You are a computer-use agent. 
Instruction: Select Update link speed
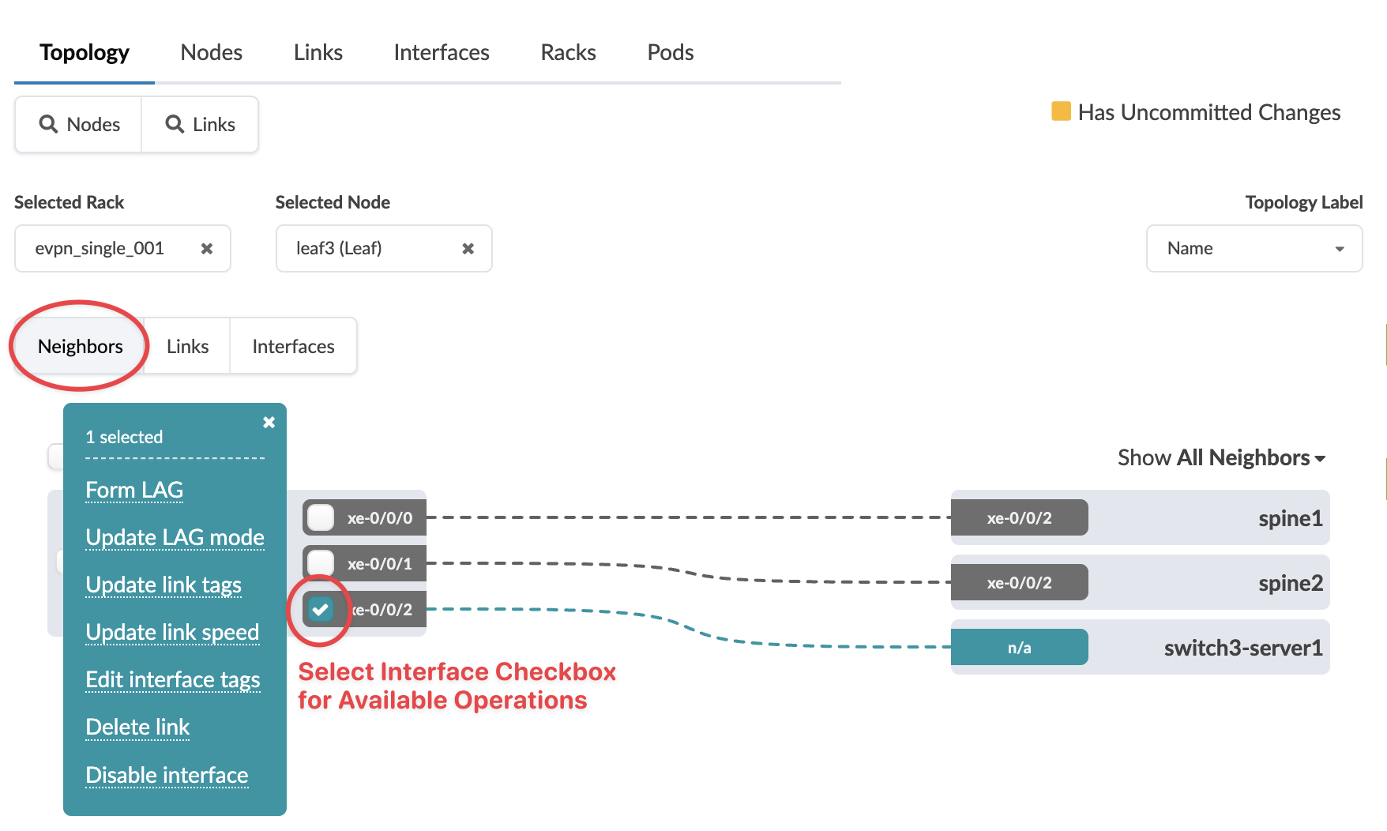172,632
